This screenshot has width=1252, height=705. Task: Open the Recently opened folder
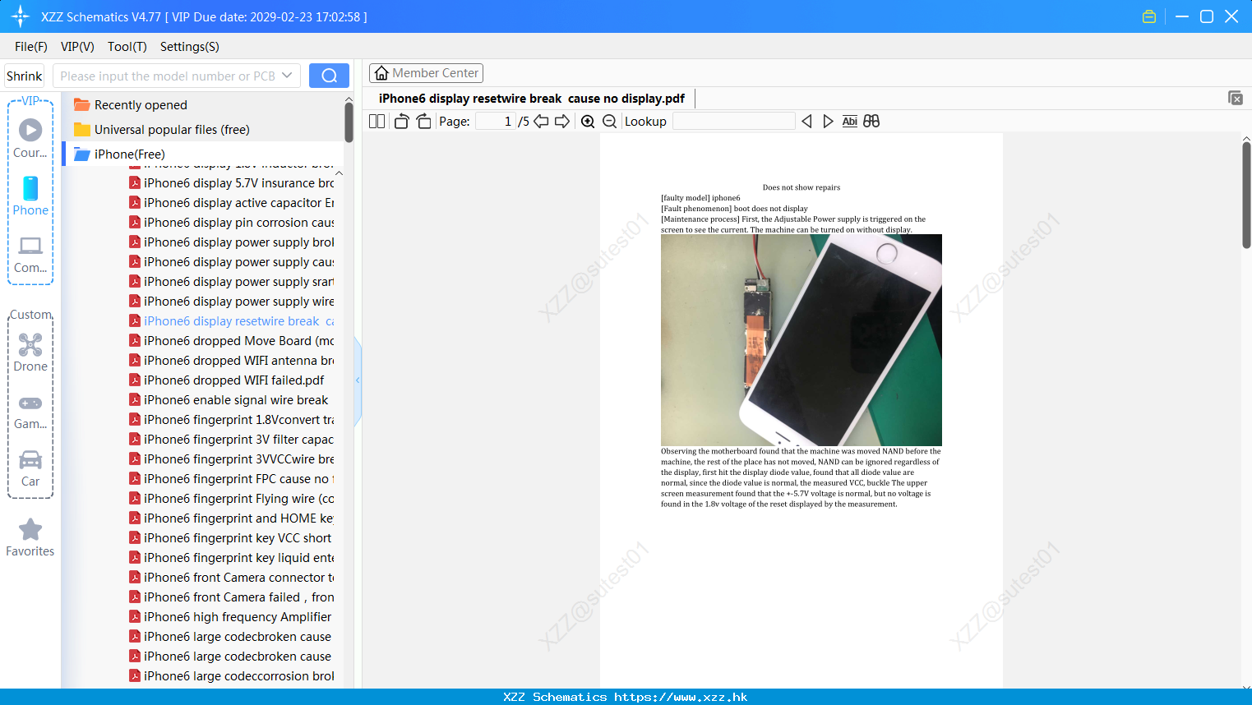click(x=141, y=105)
